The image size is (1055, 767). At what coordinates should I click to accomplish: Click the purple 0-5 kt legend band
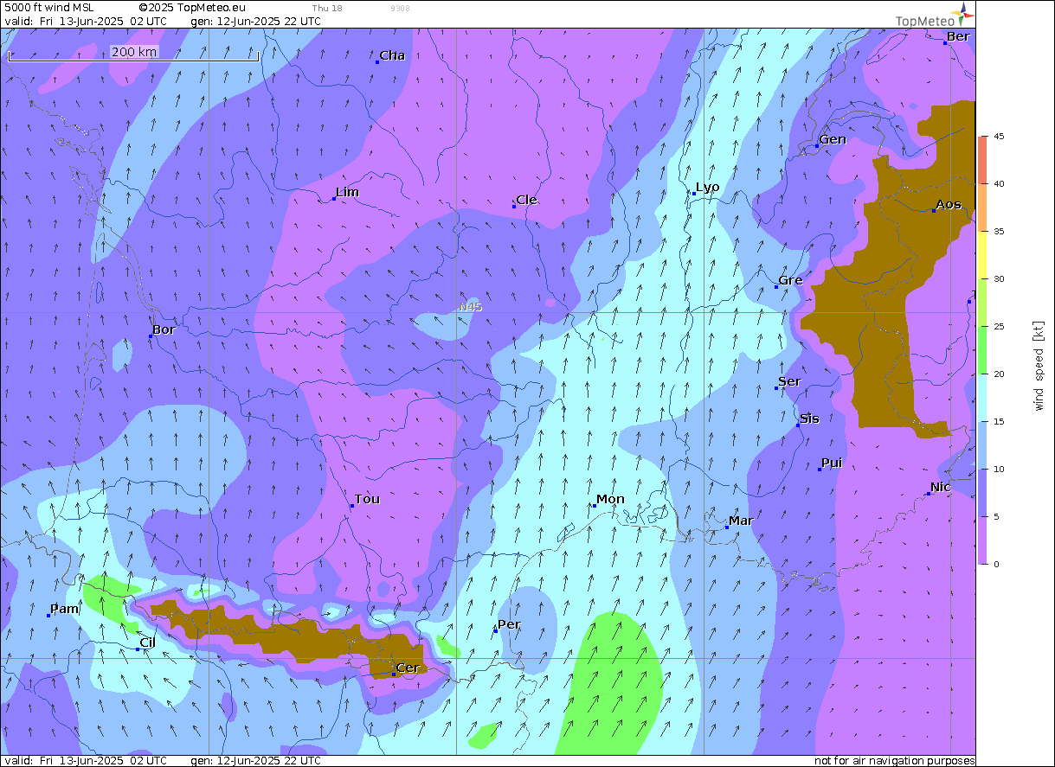(x=982, y=540)
